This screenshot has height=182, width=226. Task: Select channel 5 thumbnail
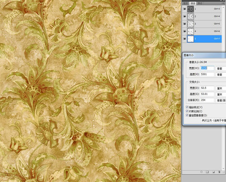(191, 39)
